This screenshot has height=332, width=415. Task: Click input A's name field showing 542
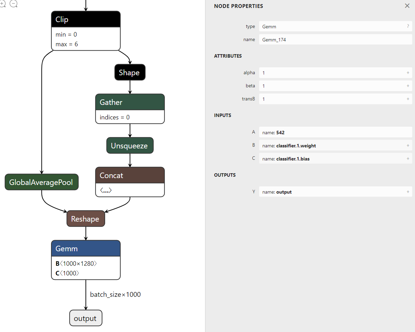point(335,132)
